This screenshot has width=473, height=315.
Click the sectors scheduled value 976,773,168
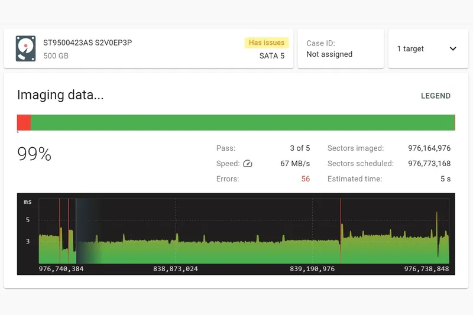tap(429, 163)
